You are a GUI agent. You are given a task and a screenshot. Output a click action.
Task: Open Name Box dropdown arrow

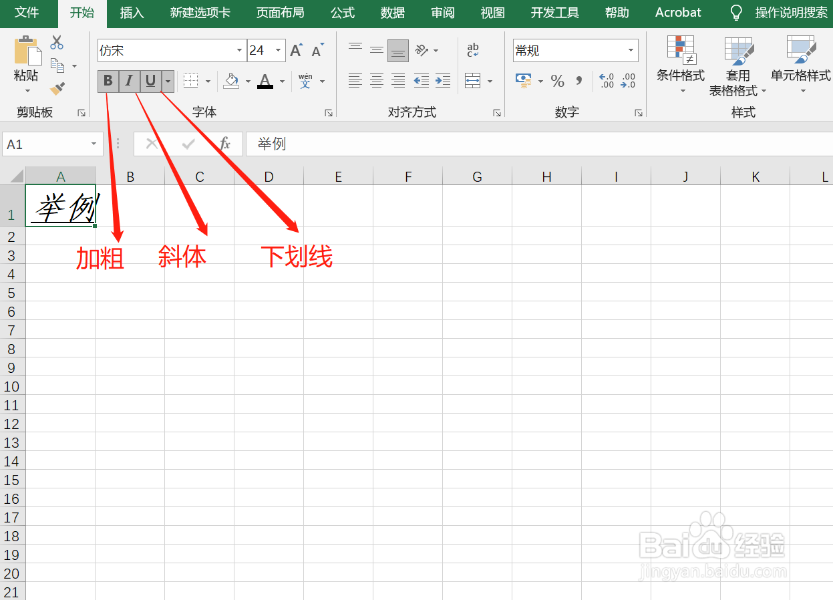pos(94,144)
